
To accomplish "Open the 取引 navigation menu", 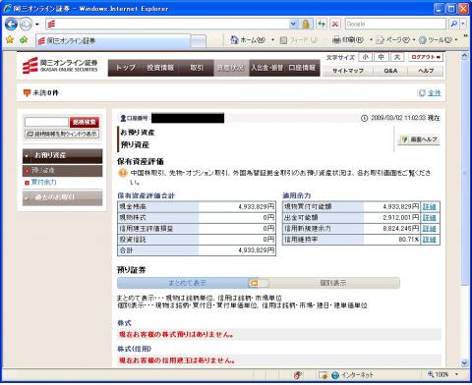I will pyautogui.click(x=197, y=68).
